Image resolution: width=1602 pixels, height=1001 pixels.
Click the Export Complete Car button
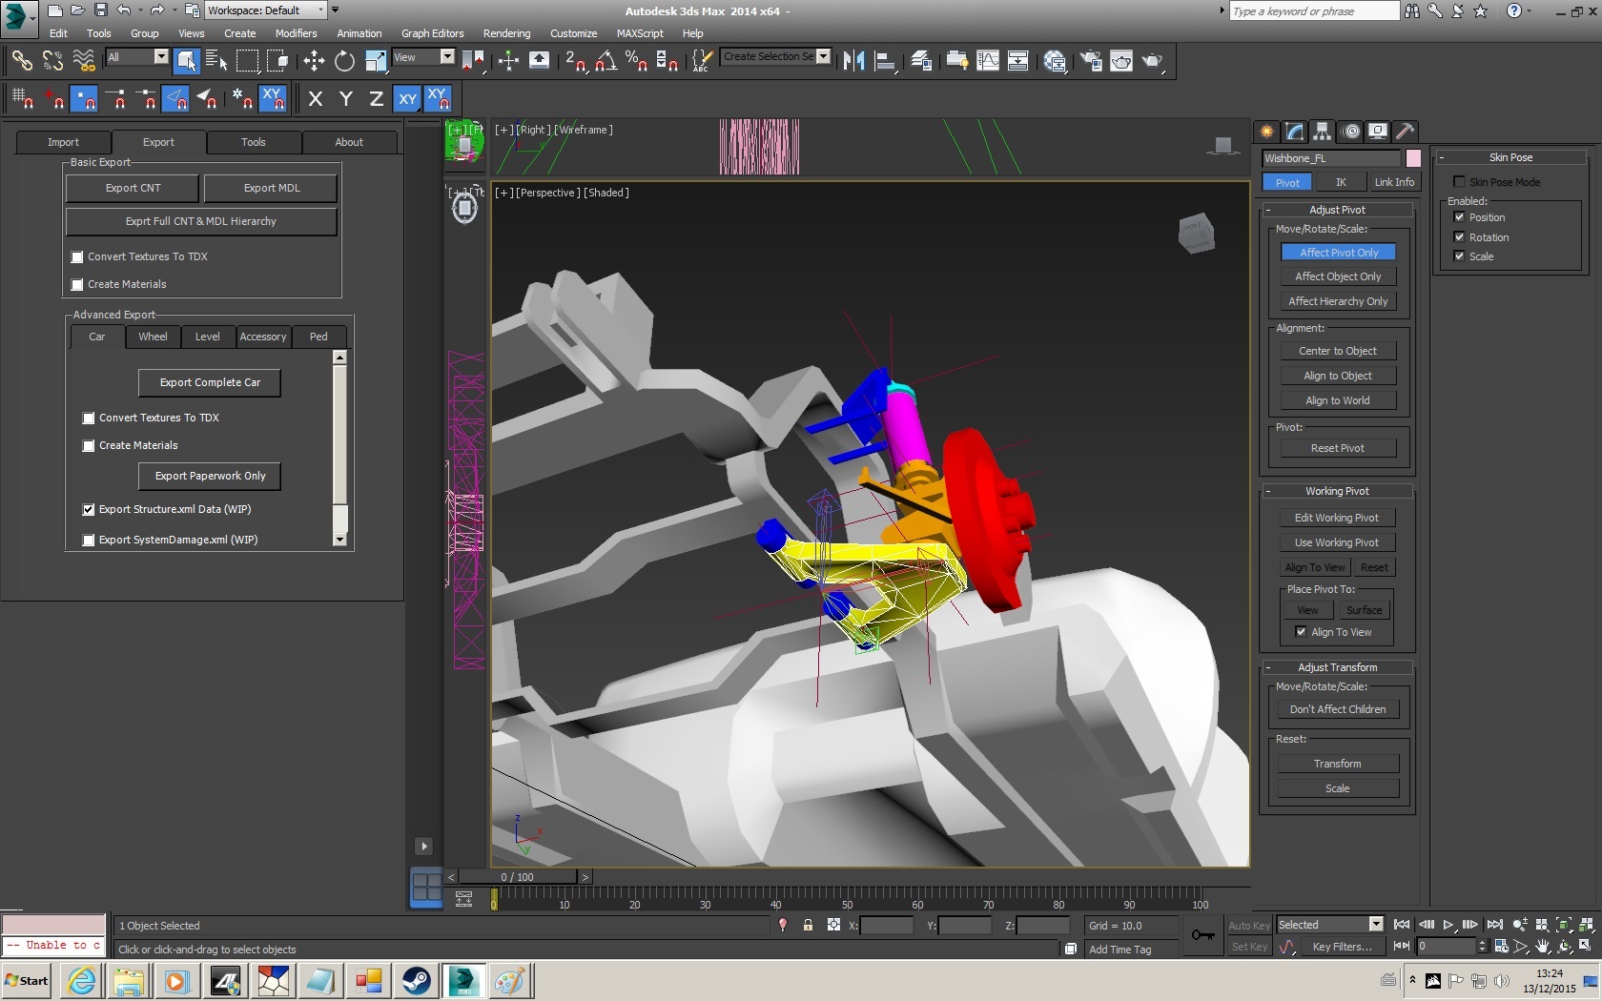(x=210, y=382)
